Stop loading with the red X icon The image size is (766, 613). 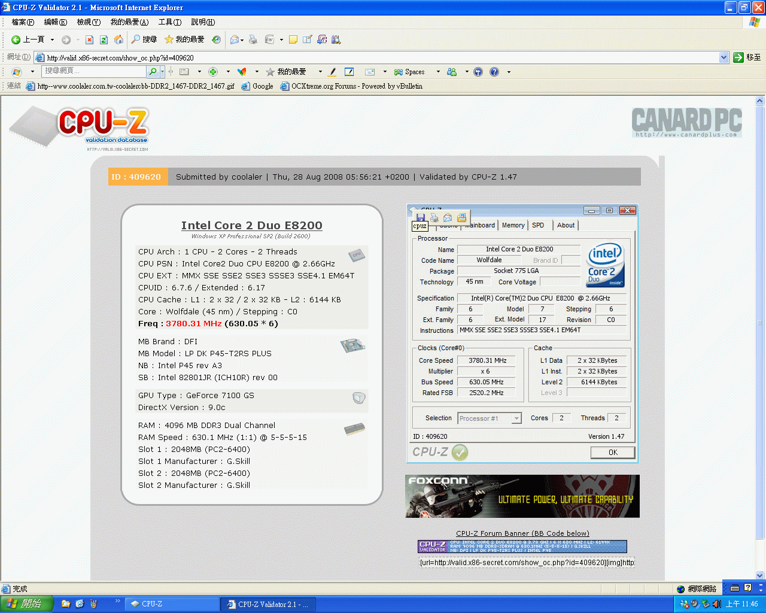89,40
